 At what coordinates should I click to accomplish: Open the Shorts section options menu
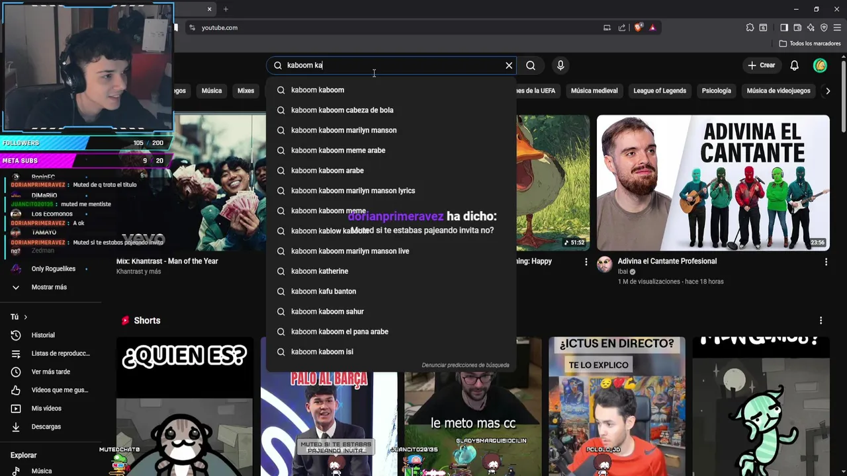point(821,321)
